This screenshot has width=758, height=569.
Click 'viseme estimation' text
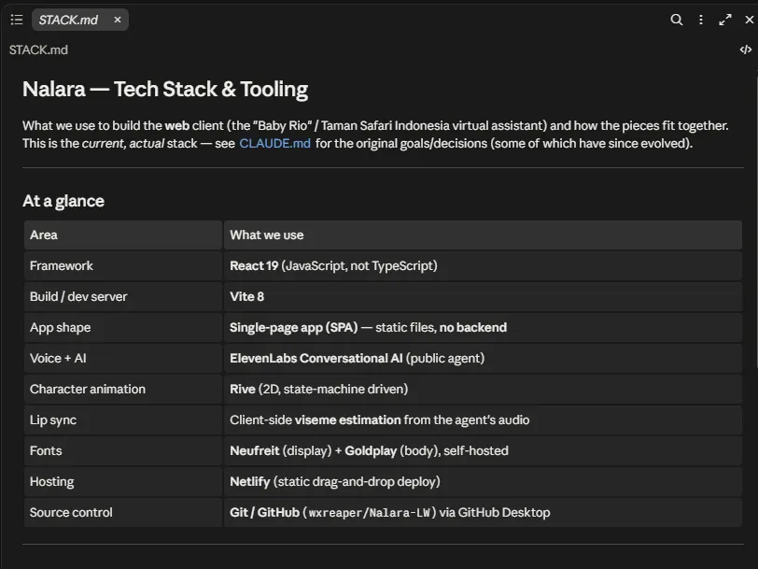[x=347, y=420]
